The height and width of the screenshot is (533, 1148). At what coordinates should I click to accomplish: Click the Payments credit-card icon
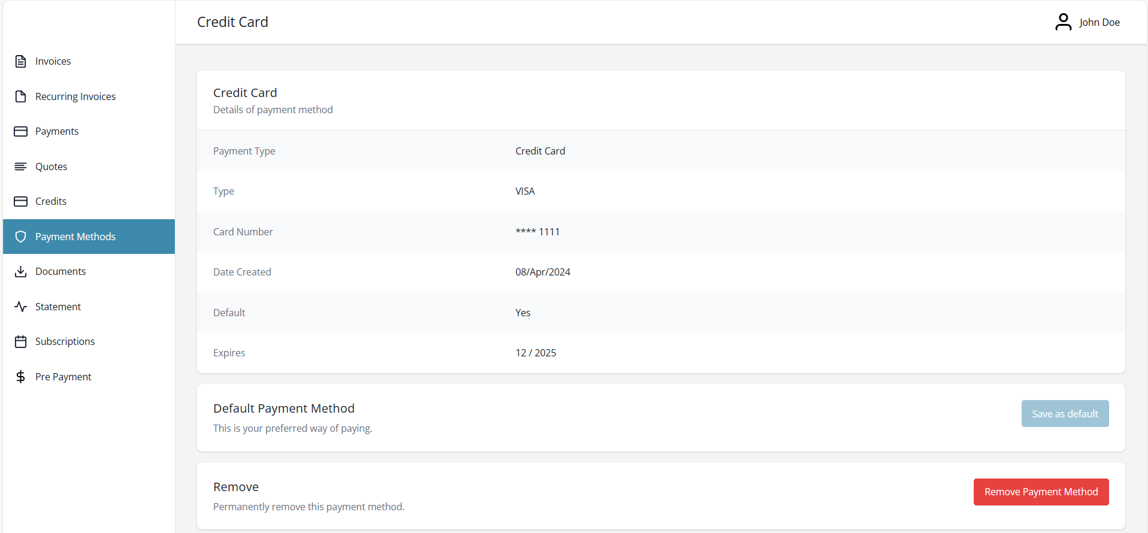(x=21, y=131)
